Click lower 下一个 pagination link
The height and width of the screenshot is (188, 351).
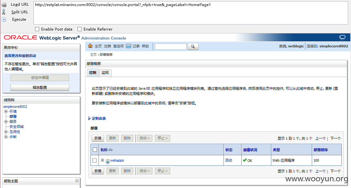[336, 171]
